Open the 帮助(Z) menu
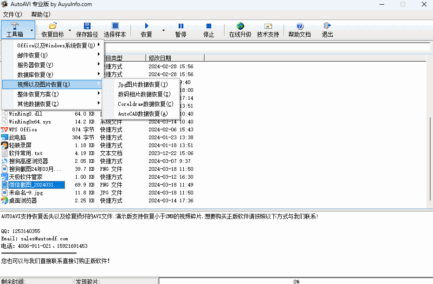This screenshot has height=284, width=433. click(x=39, y=14)
